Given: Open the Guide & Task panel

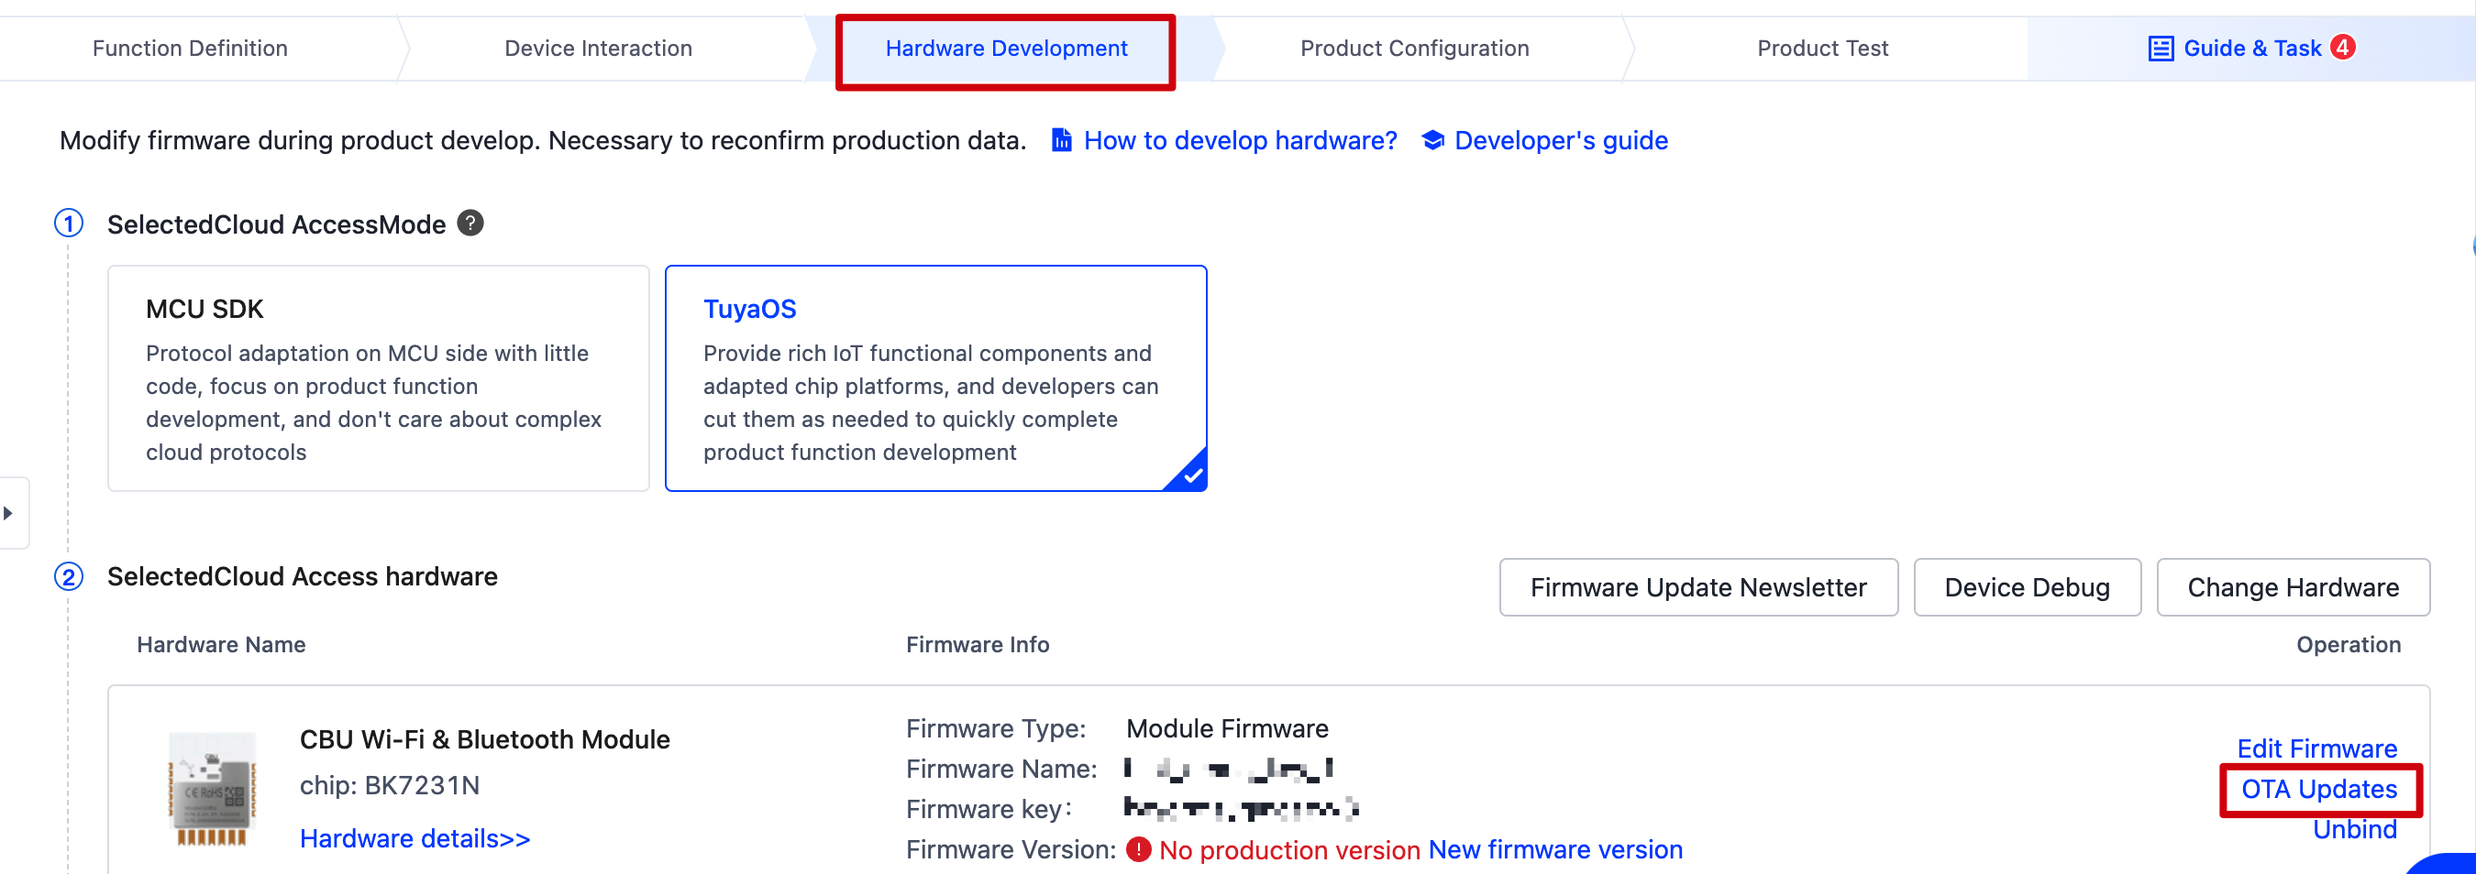Looking at the screenshot, I should (2251, 48).
